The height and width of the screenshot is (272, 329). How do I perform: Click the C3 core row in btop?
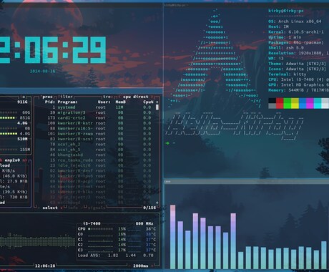point(117,250)
